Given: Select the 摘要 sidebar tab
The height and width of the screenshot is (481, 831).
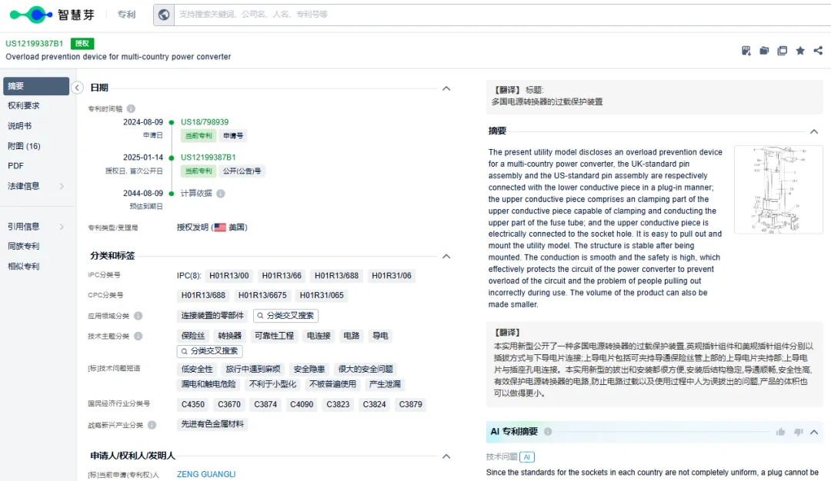Looking at the screenshot, I should coord(36,86).
